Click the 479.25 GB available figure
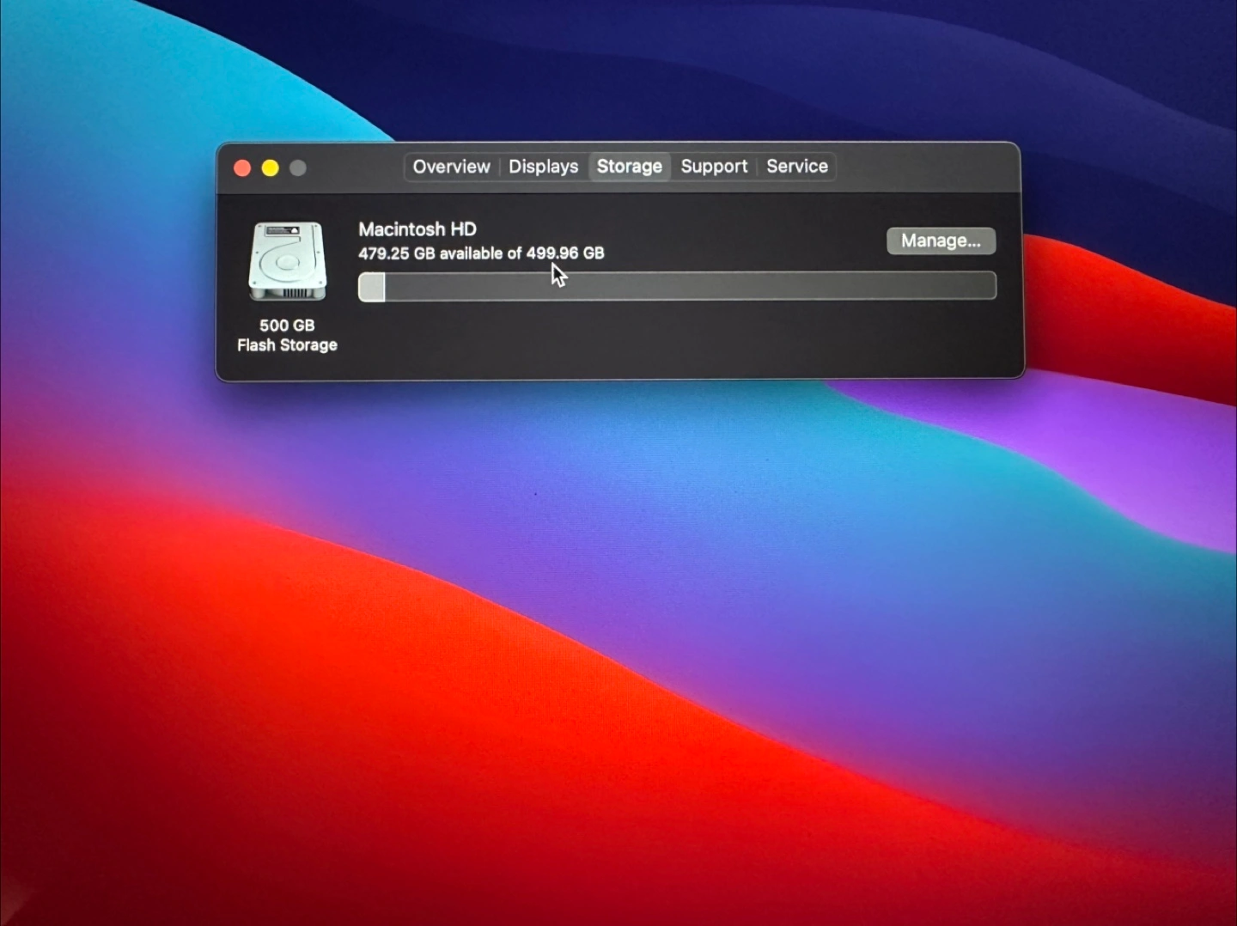The image size is (1237, 926). pyautogui.click(x=396, y=253)
